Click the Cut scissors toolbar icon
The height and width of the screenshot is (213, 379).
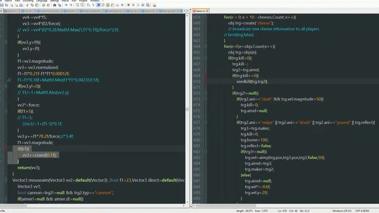(27, 5)
